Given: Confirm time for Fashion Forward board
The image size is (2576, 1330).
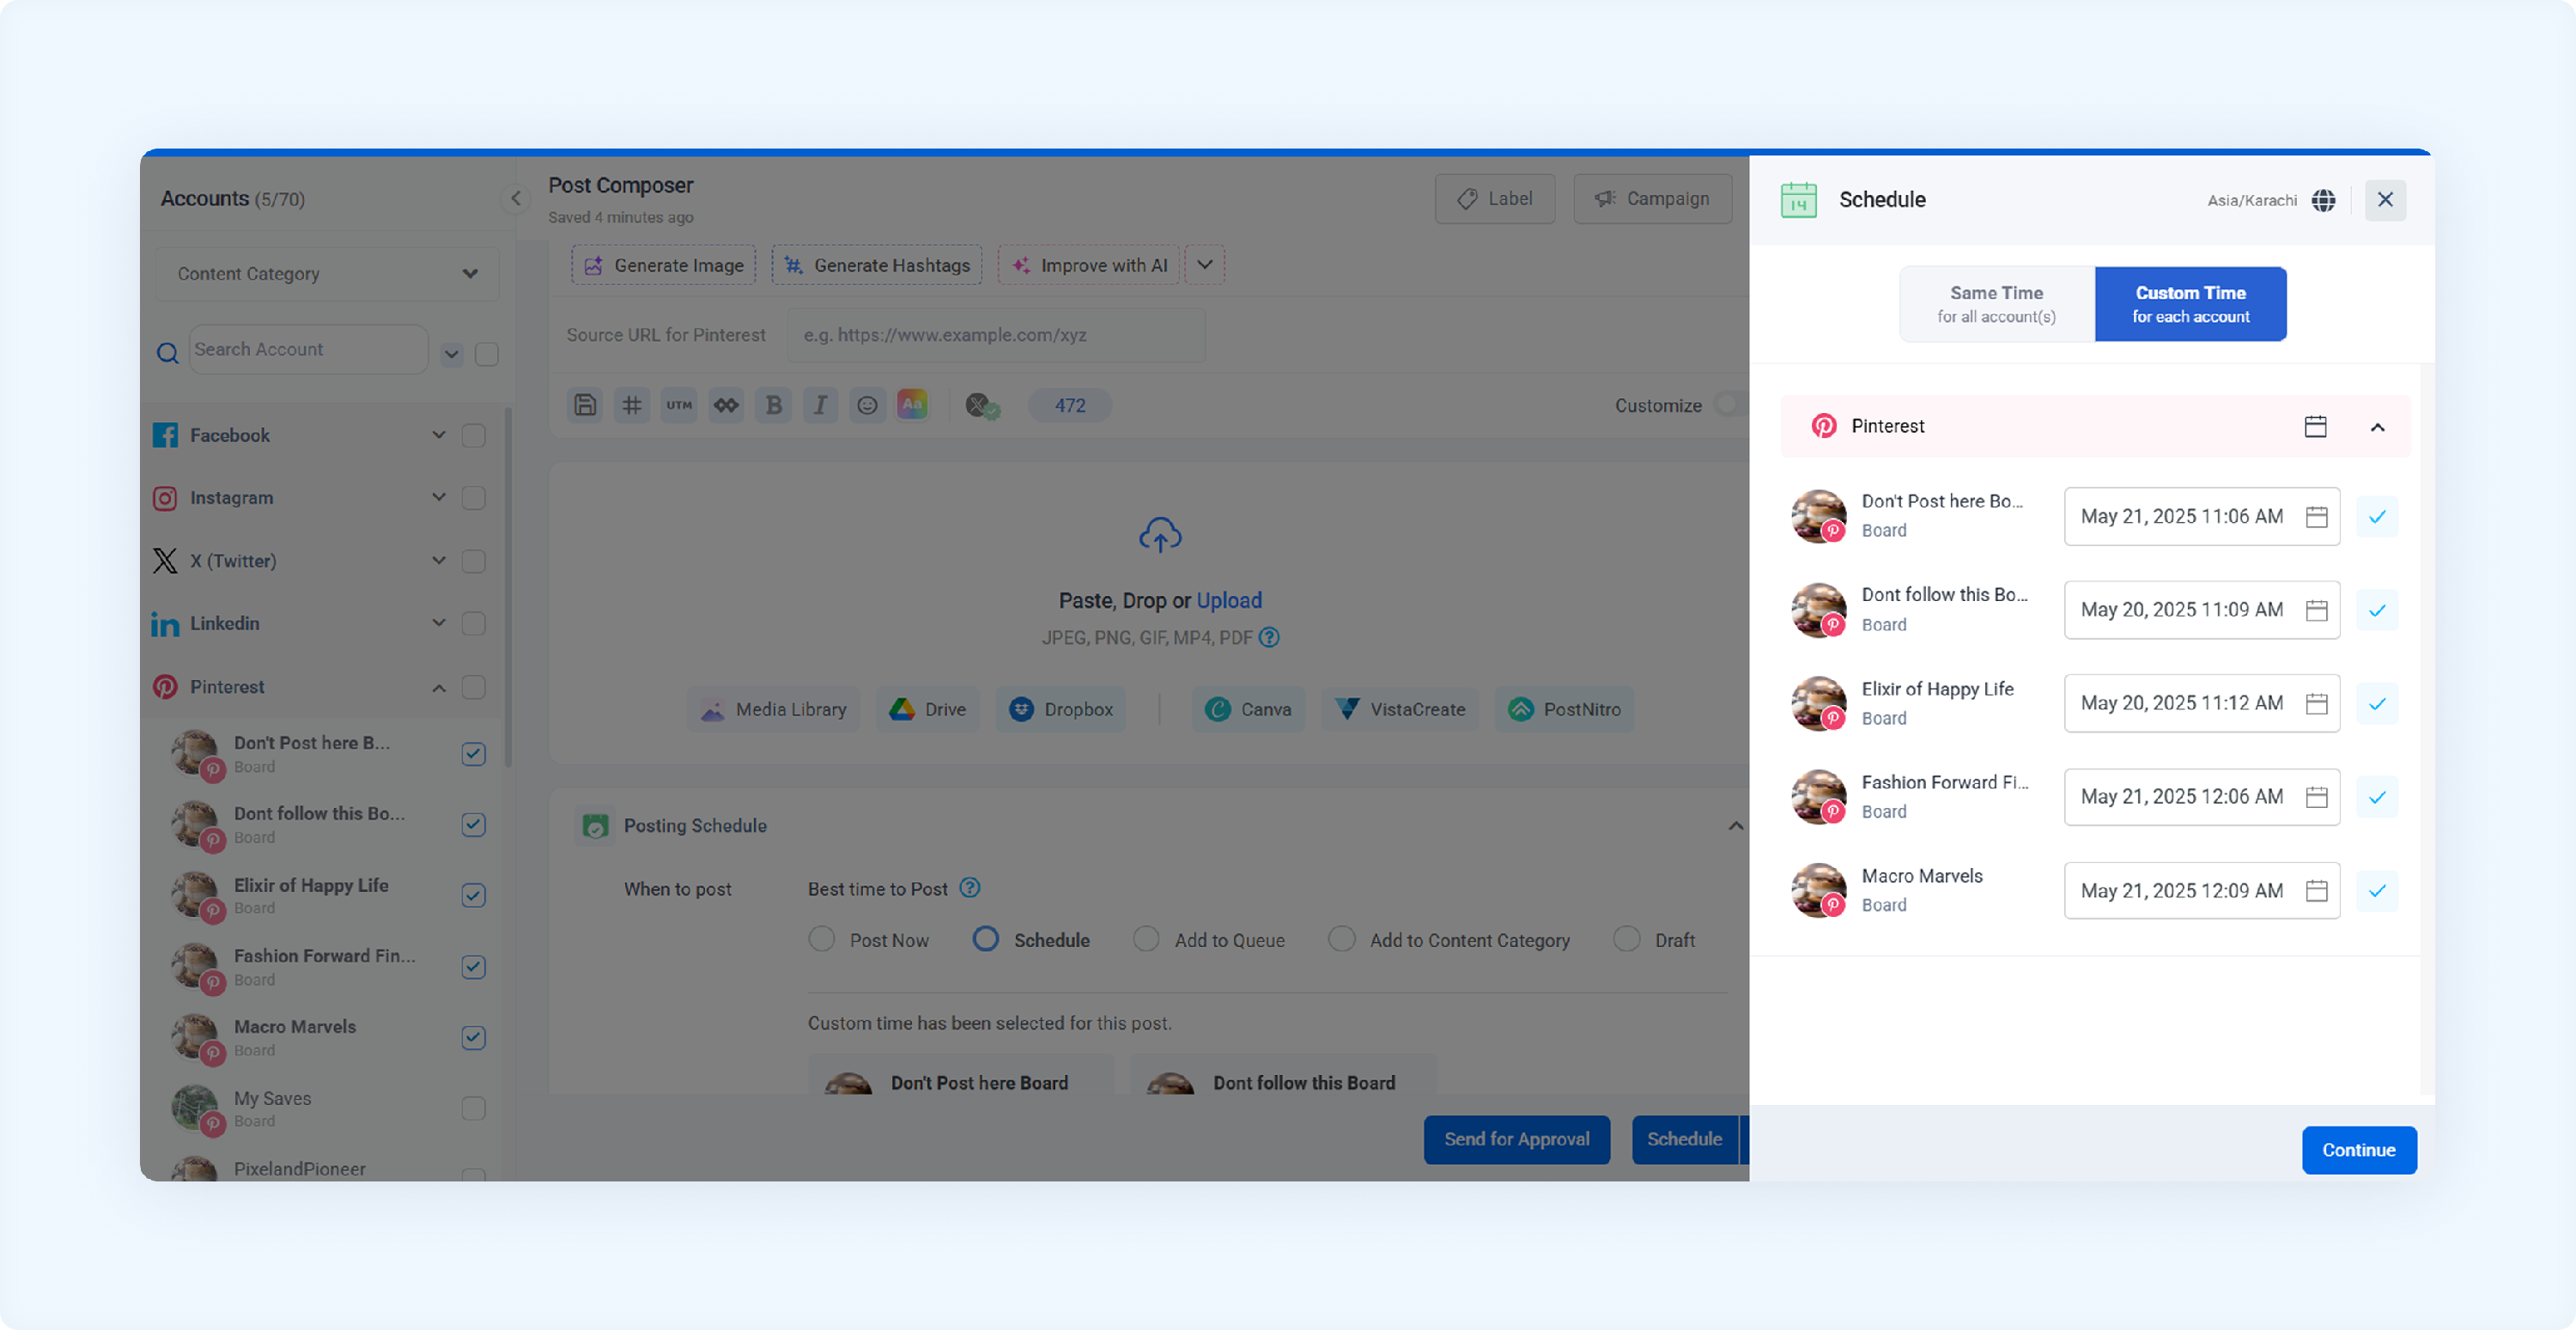Looking at the screenshot, I should pyautogui.click(x=2377, y=797).
